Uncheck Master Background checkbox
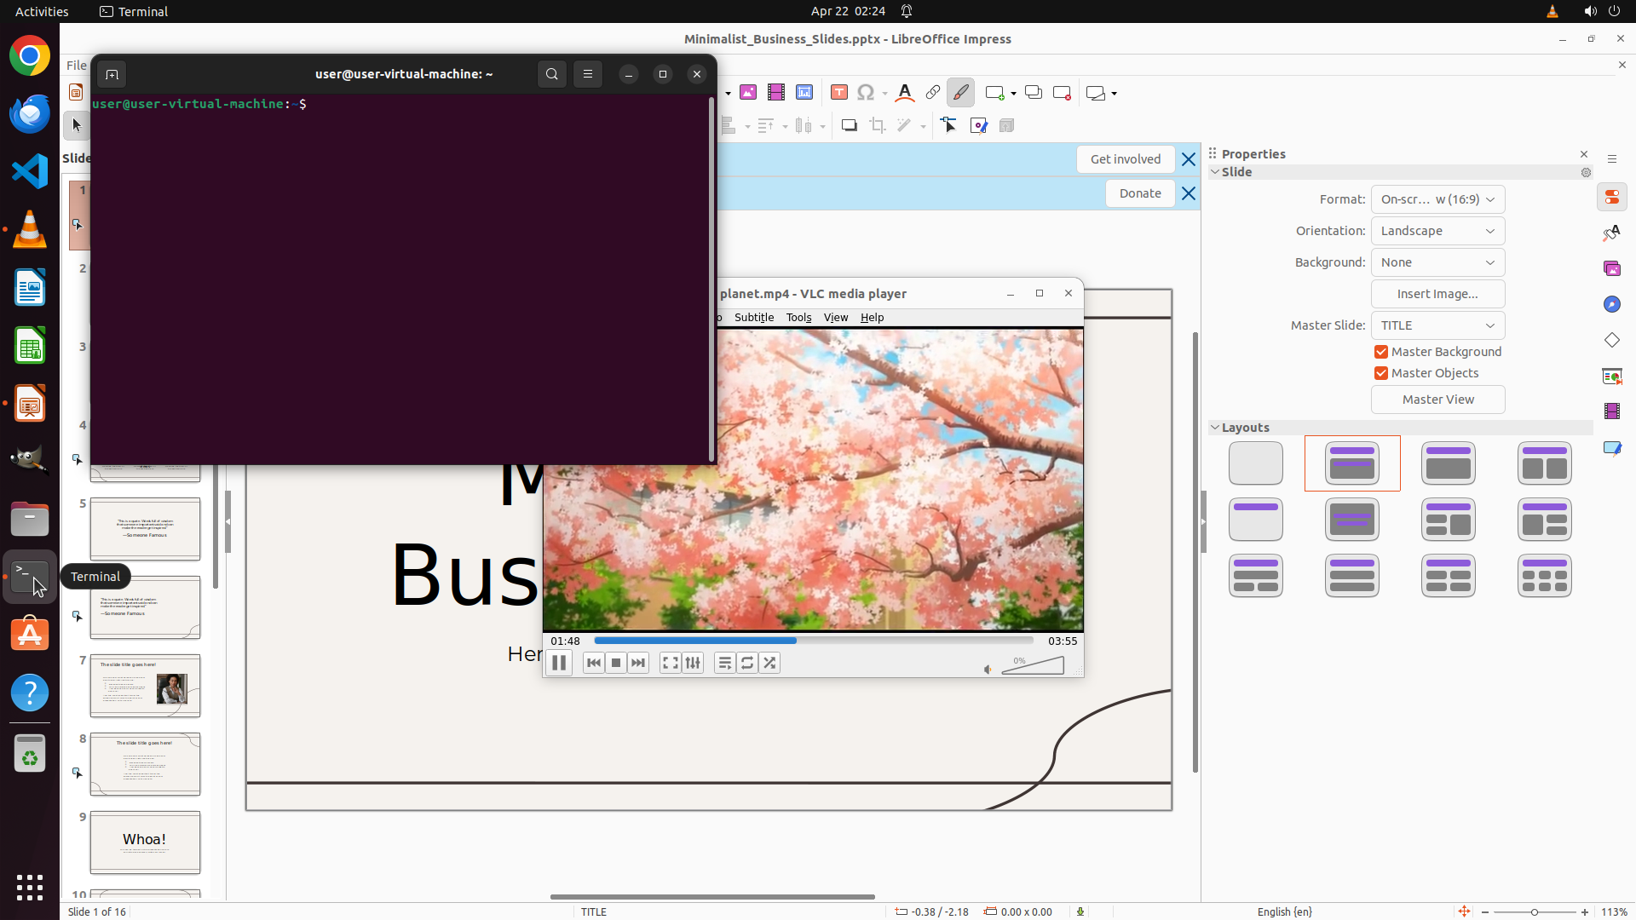 click(x=1381, y=352)
